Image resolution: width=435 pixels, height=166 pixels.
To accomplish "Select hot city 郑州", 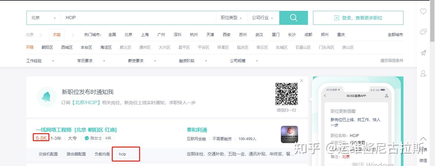I will tap(324, 35).
